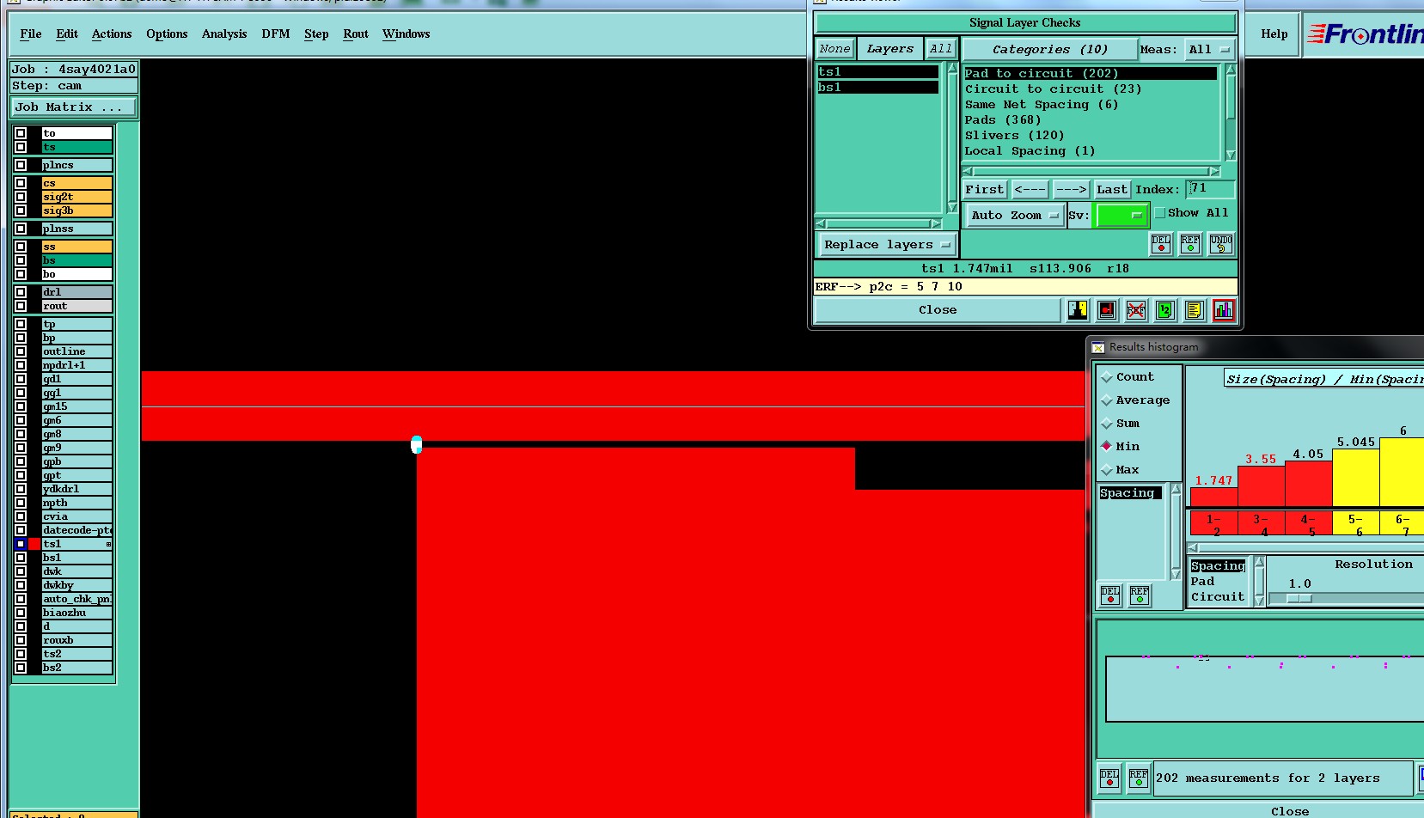Toggle checkbox for layer 'plncs'
1424x818 pixels.
pos(21,165)
